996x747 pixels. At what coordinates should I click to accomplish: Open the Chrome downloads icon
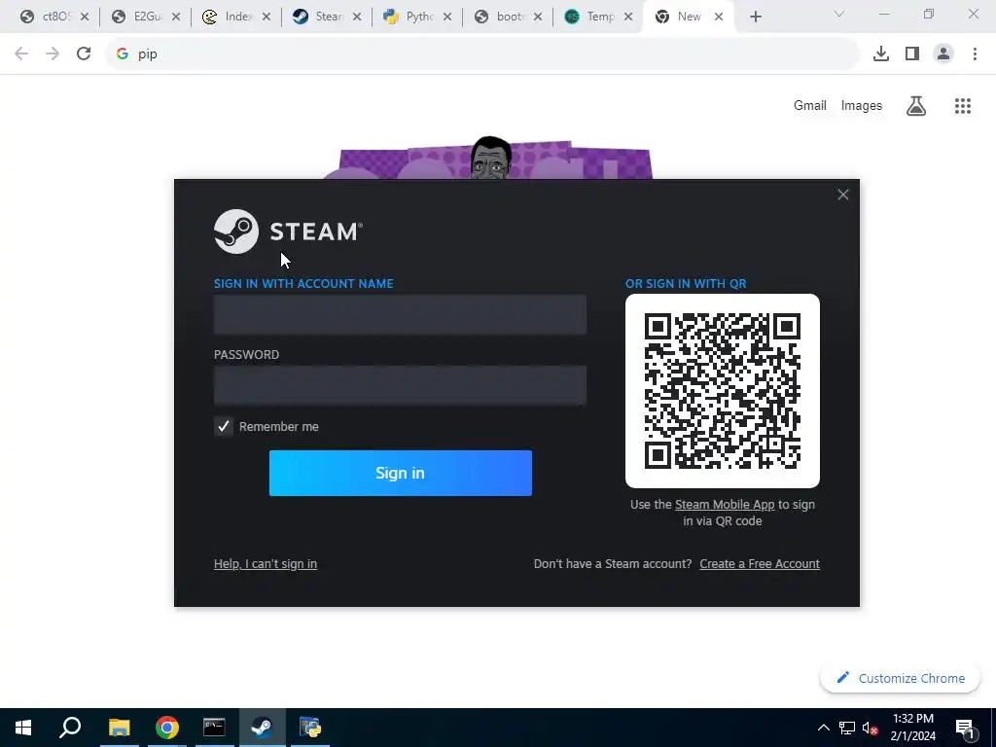coord(881,54)
